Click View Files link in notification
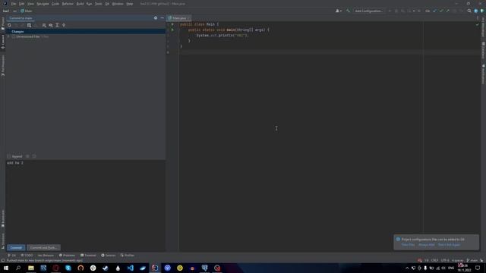 [408, 245]
